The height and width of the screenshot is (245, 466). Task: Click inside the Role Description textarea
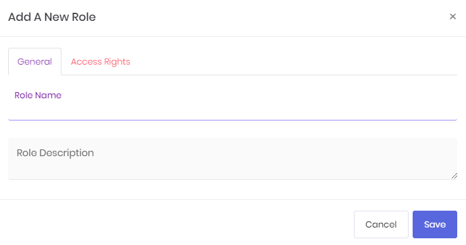232,158
